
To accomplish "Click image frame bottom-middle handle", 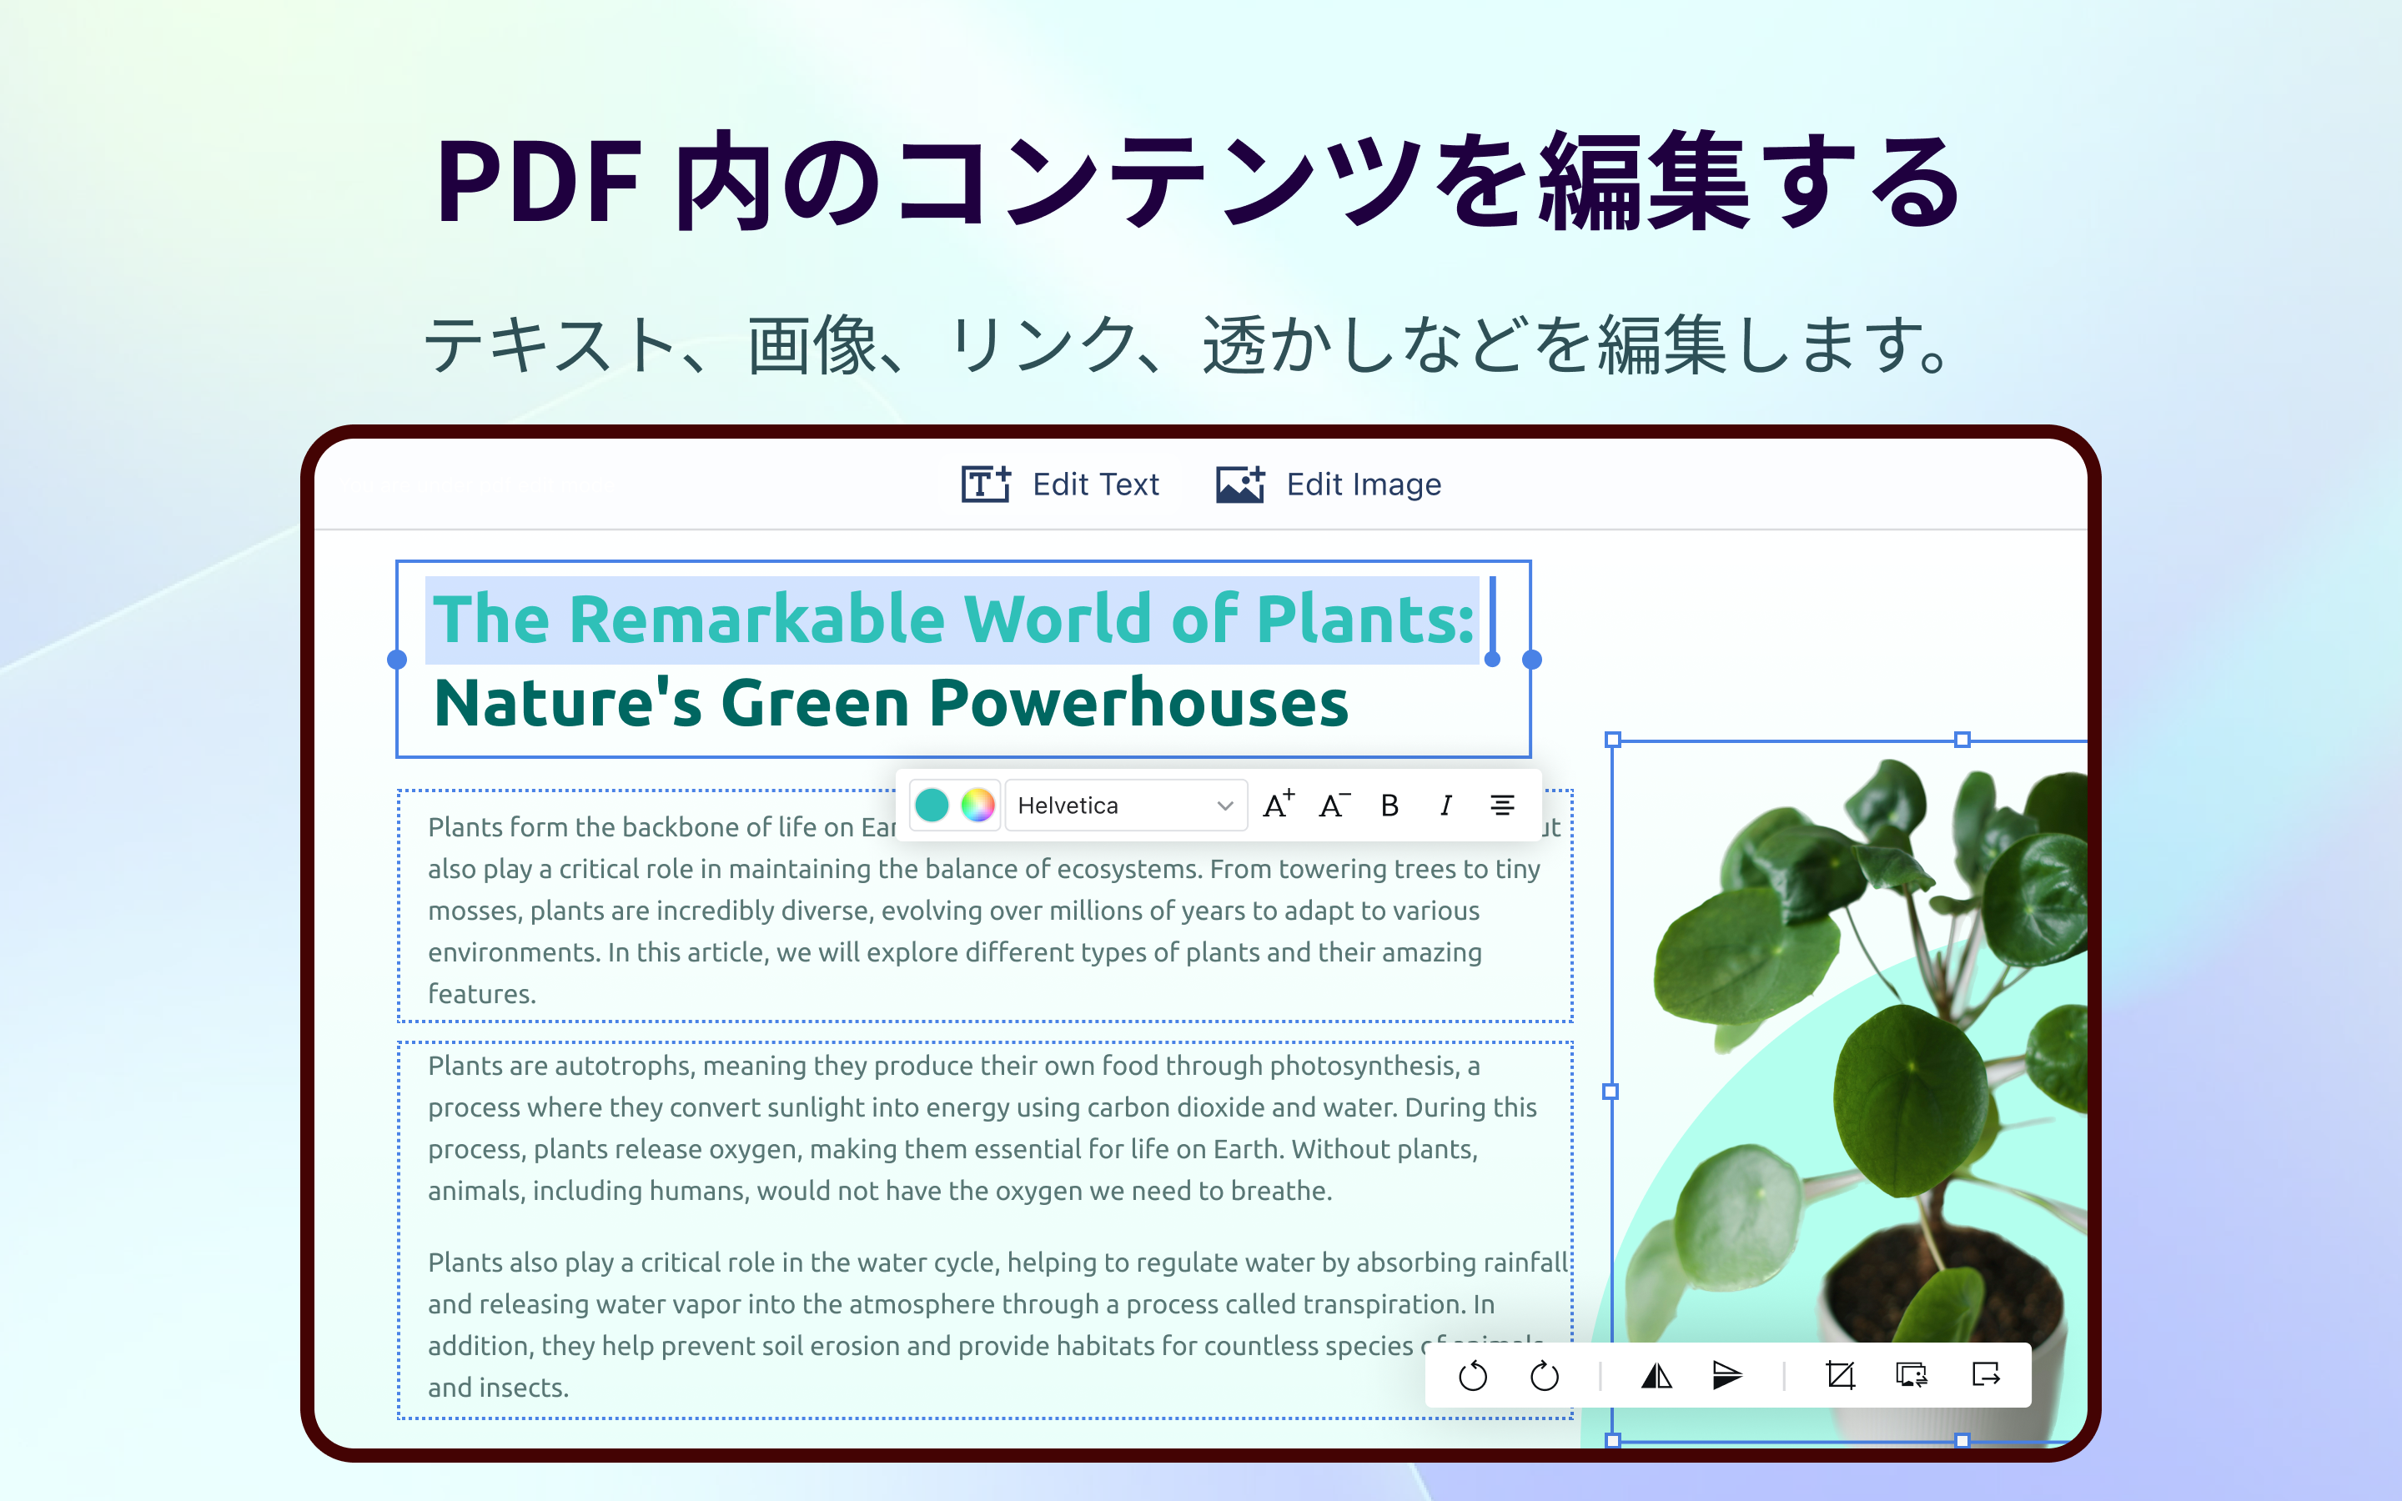I will (1962, 1440).
